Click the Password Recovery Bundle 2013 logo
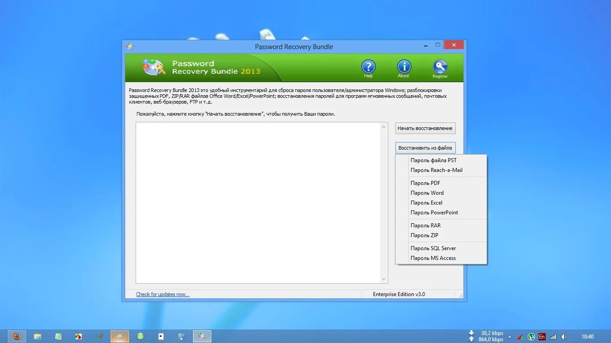This screenshot has height=343, width=611. point(201,67)
